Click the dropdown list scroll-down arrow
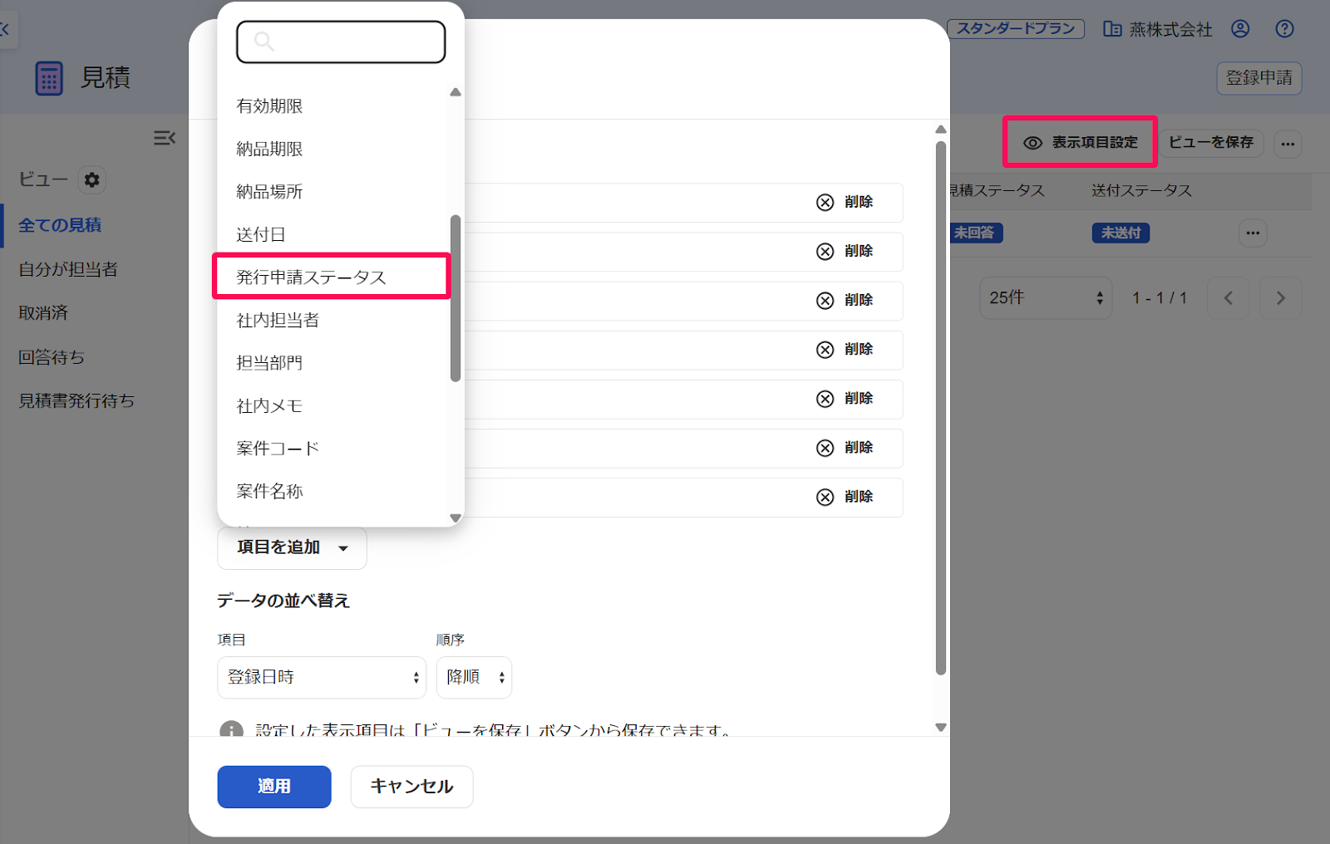The width and height of the screenshot is (1330, 844). 456,518
